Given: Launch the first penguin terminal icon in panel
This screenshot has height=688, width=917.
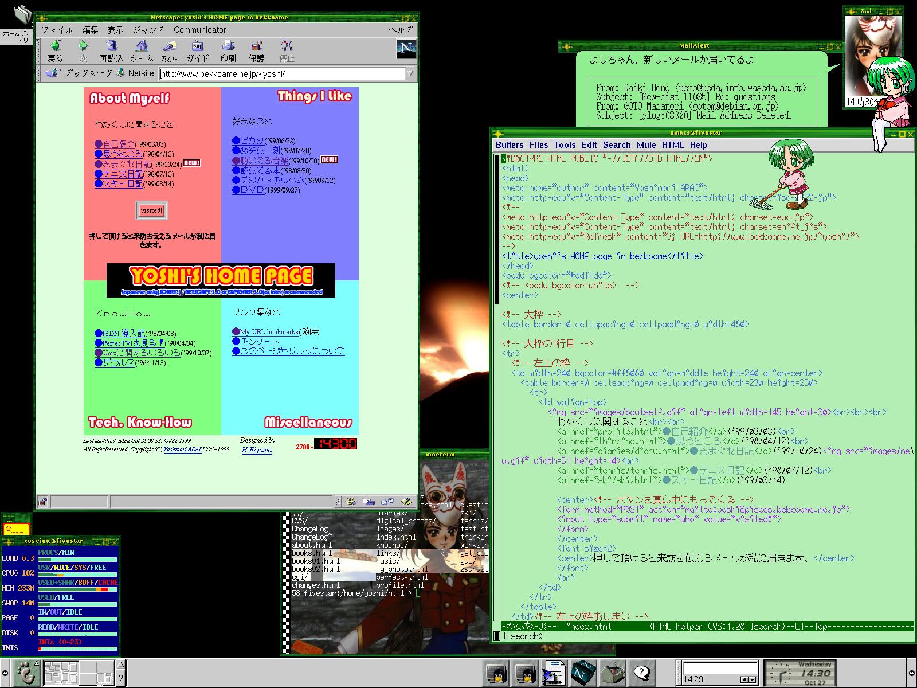Looking at the screenshot, I should coord(496,673).
